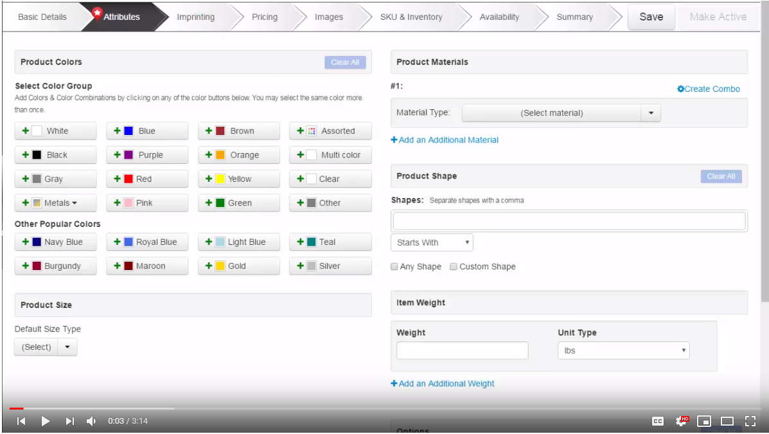This screenshot has width=769, height=434.
Task: Click the yellow swatch in Yellow button
Action: (x=220, y=179)
